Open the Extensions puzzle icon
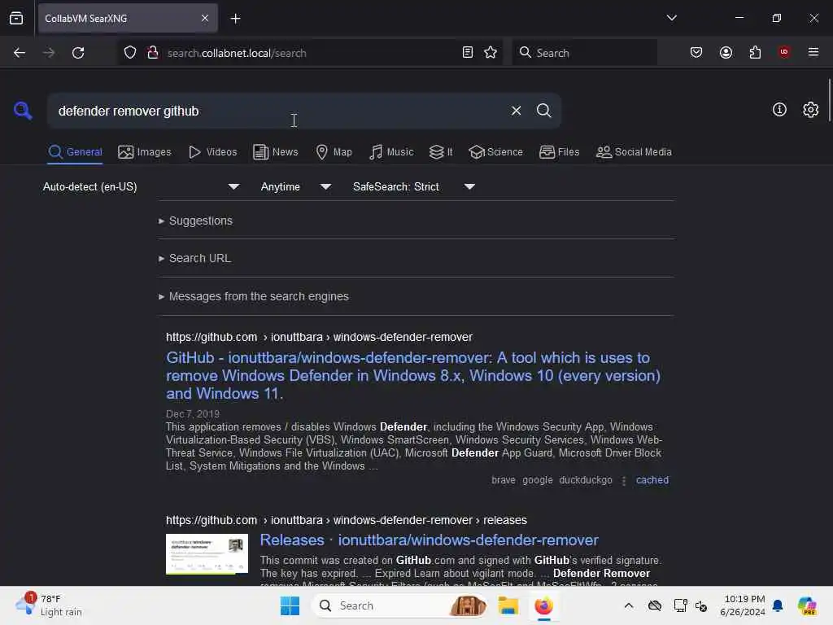 click(755, 53)
